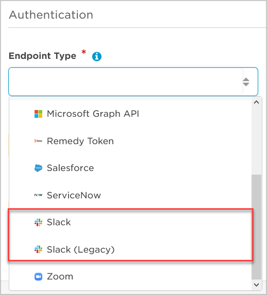This screenshot has width=267, height=295.
Task: Choose Slack (Legacy) endpoint option
Action: coord(130,250)
